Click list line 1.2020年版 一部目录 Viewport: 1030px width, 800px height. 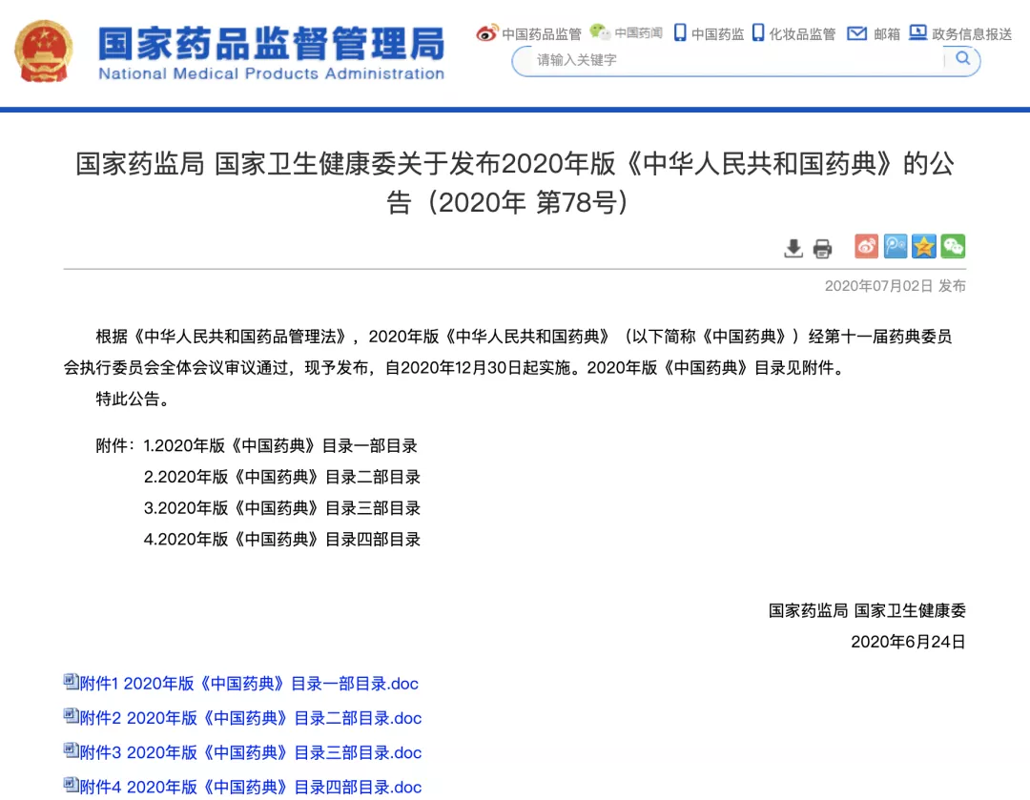point(280,446)
